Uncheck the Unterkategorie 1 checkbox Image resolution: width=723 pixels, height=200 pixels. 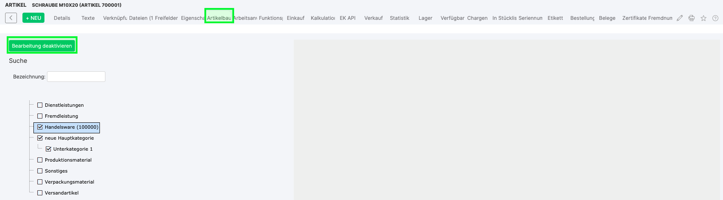[48, 149]
